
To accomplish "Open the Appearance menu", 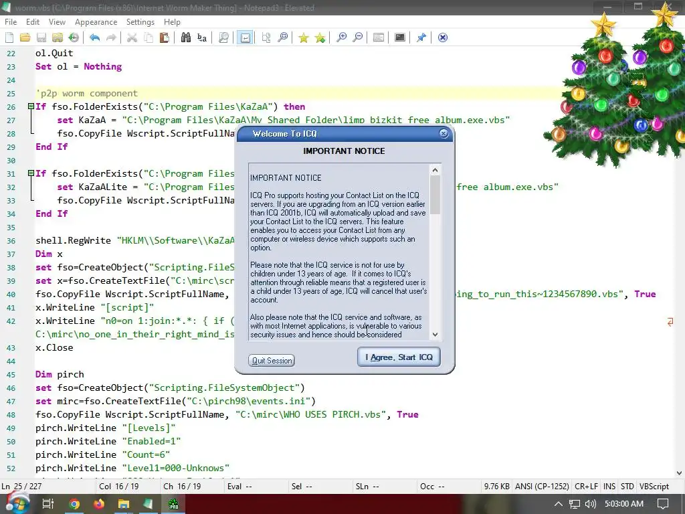I will 96,22.
